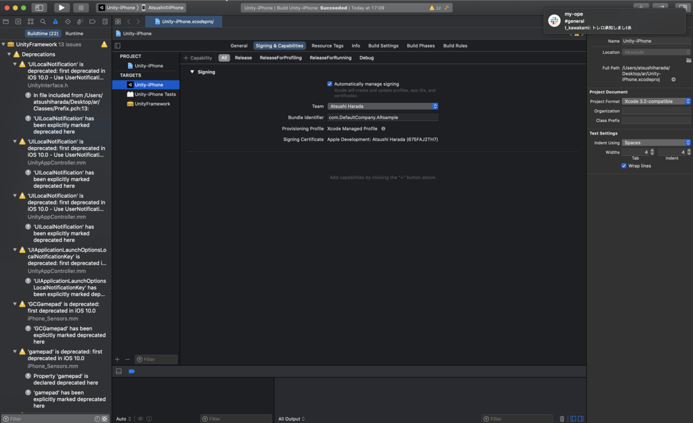Image resolution: width=693 pixels, height=423 pixels.
Task: Open Location Absolute dropdown
Action: coord(656,52)
